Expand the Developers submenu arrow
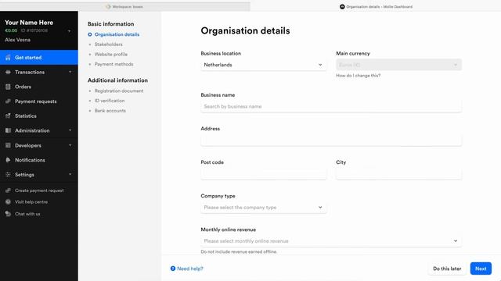The image size is (501, 281). point(70,145)
